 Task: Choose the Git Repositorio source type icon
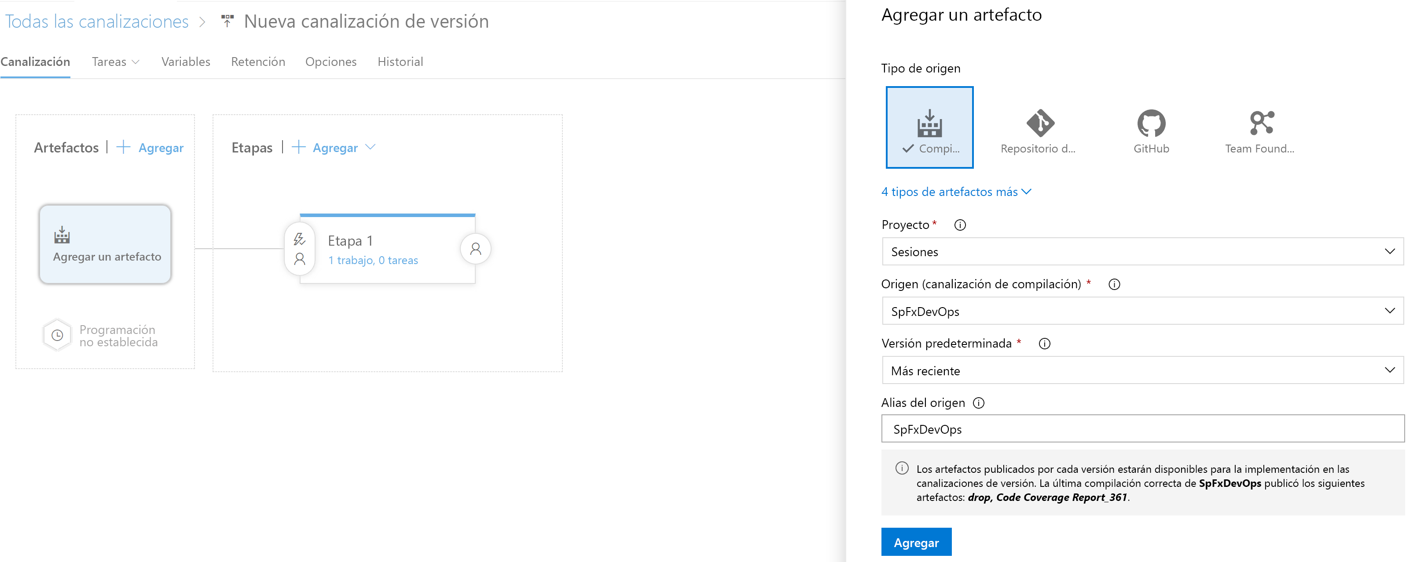pos(1040,123)
